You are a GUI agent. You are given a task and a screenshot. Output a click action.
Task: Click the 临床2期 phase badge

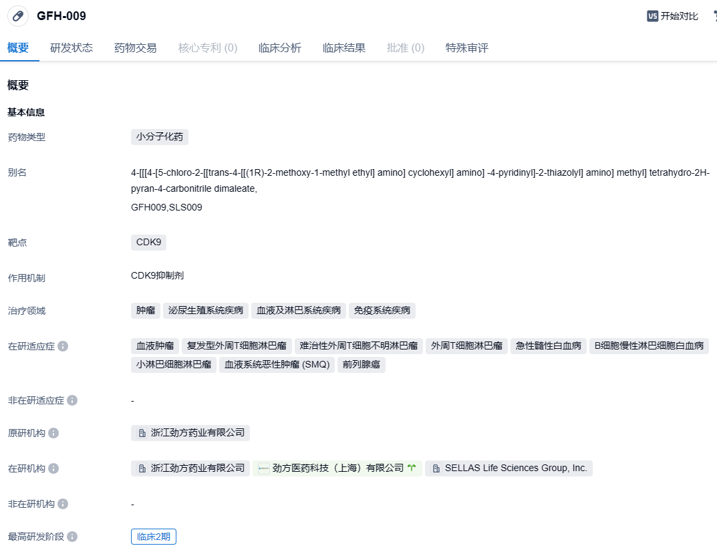pyautogui.click(x=154, y=537)
